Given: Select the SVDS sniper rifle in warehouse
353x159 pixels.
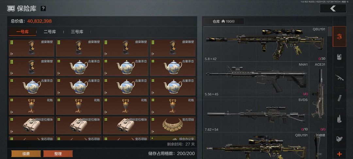Looking at the screenshot, I should (256, 115).
